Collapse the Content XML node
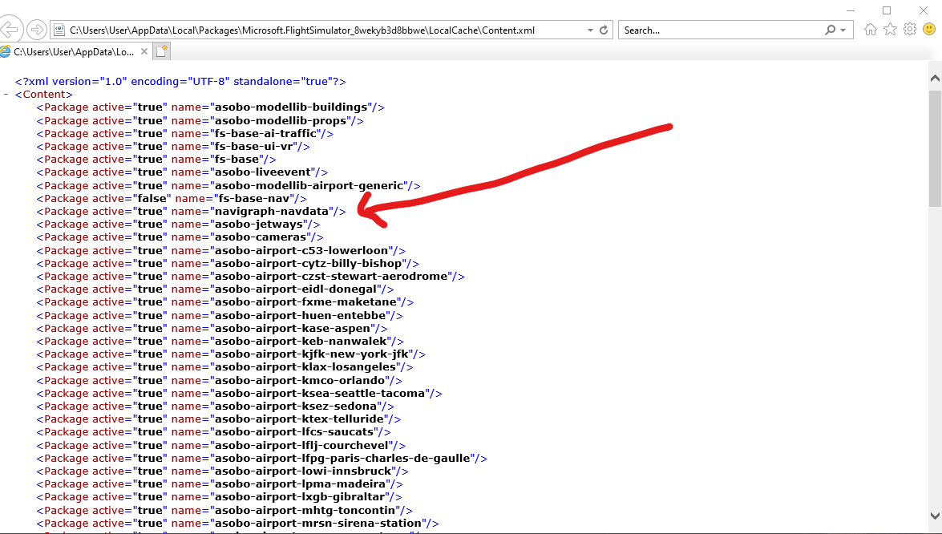Viewport: 942px width, 534px height. click(6, 95)
